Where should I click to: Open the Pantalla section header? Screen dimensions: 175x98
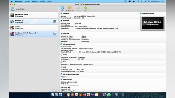click(x=66, y=33)
